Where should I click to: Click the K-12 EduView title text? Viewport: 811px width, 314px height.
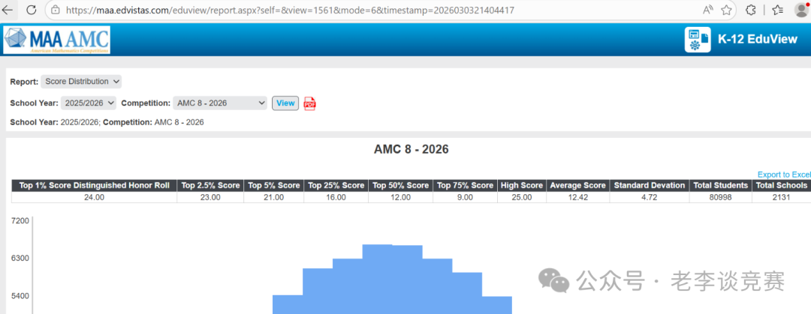[758, 39]
